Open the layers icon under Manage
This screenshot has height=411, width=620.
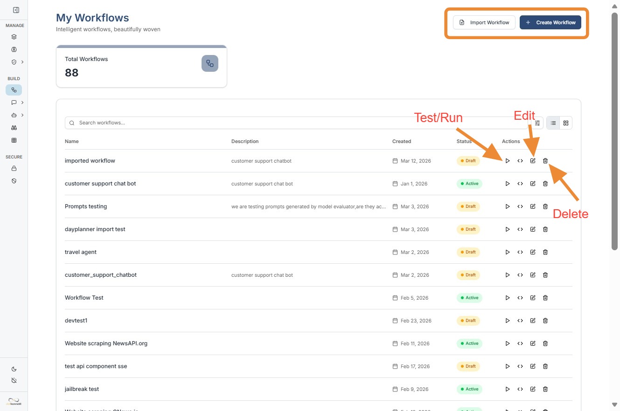[x=14, y=37]
